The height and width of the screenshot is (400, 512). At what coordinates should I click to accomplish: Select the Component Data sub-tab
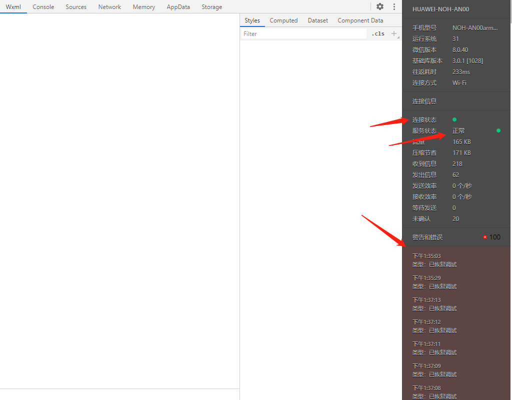click(x=360, y=20)
